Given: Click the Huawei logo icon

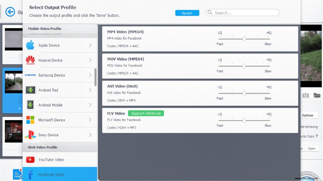Looking at the screenshot, I should [x=30, y=60].
